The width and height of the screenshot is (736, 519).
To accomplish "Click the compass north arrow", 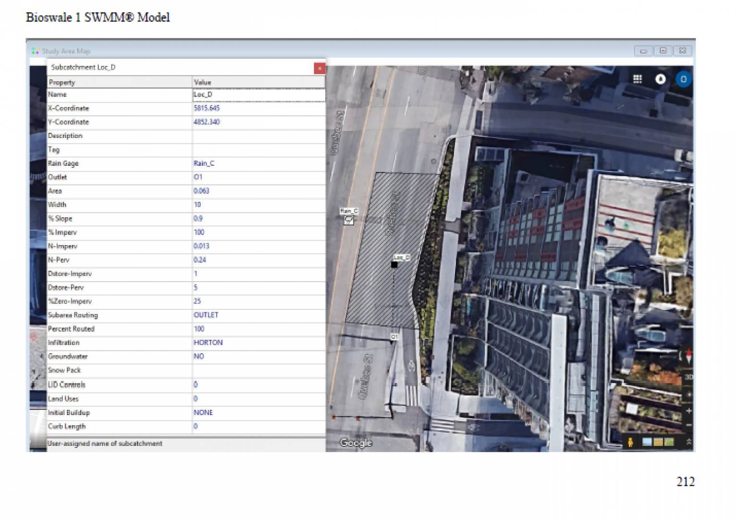I will pyautogui.click(x=688, y=356).
